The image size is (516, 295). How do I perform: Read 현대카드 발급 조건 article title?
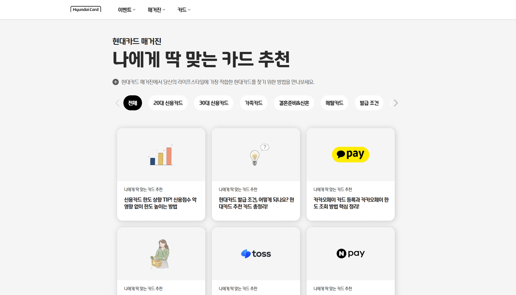coord(256,203)
